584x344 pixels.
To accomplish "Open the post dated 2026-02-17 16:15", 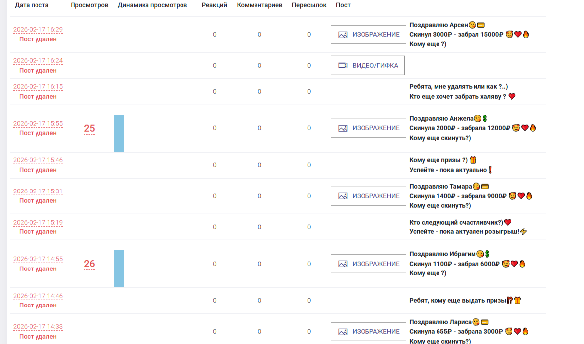I will [x=38, y=87].
